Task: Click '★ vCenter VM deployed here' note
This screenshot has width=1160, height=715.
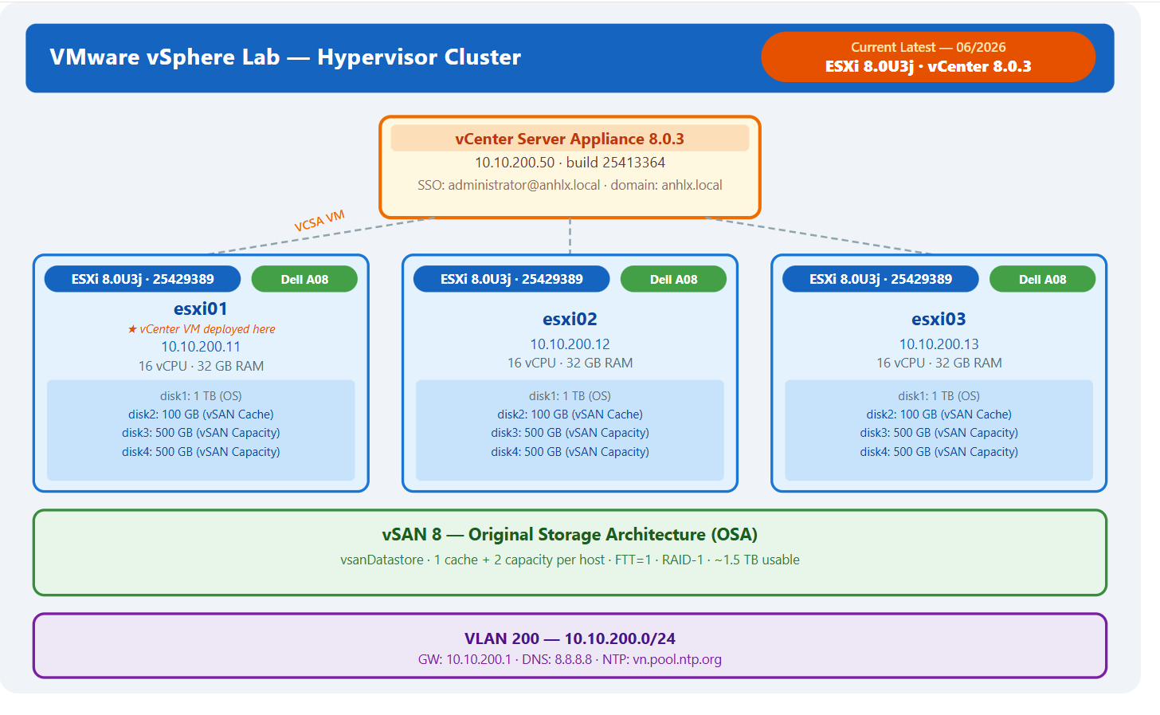Action: point(202,329)
